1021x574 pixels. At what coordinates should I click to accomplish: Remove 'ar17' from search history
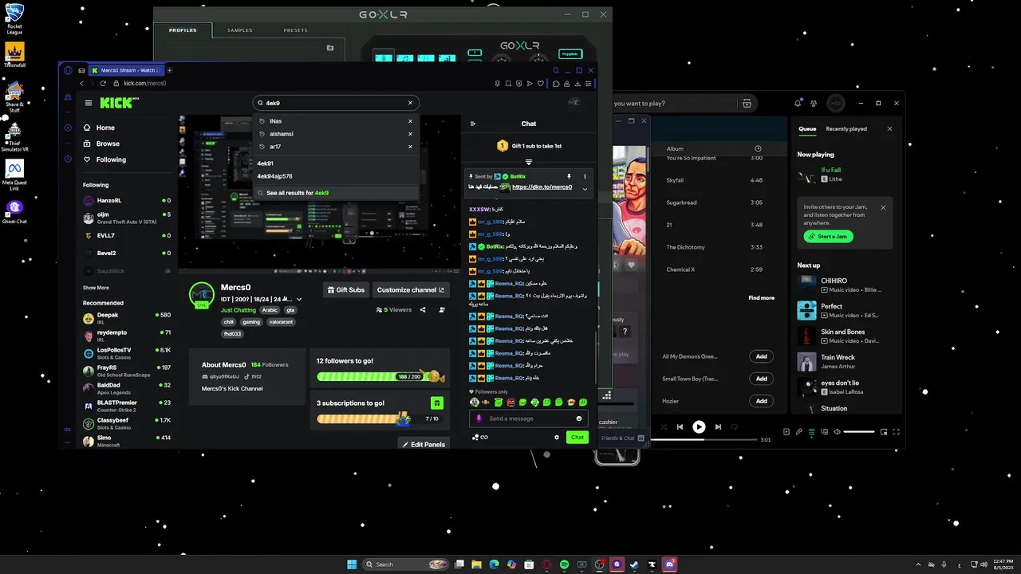[410, 147]
